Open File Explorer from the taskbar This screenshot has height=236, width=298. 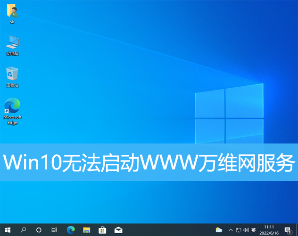tap(86, 230)
